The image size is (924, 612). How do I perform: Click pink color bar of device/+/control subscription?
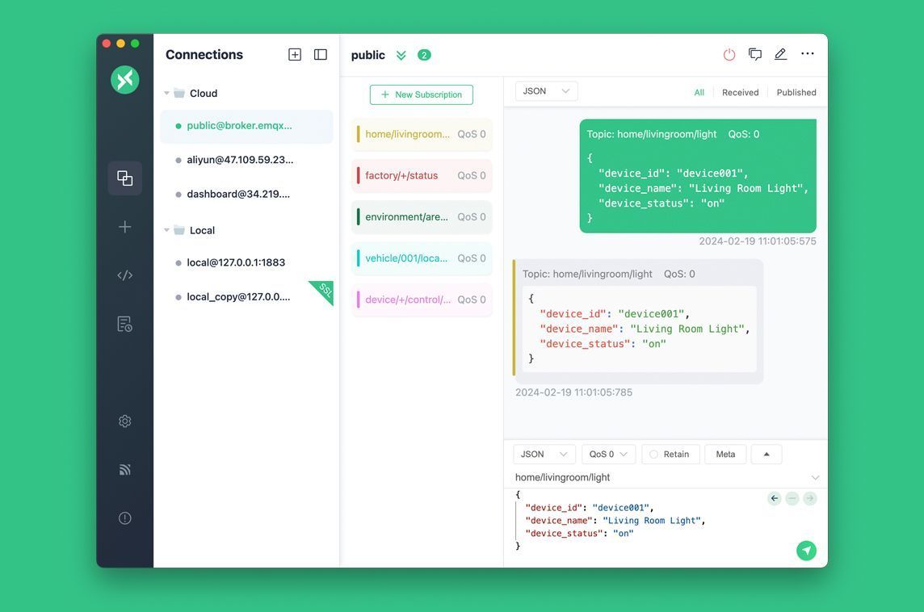pyautogui.click(x=359, y=300)
